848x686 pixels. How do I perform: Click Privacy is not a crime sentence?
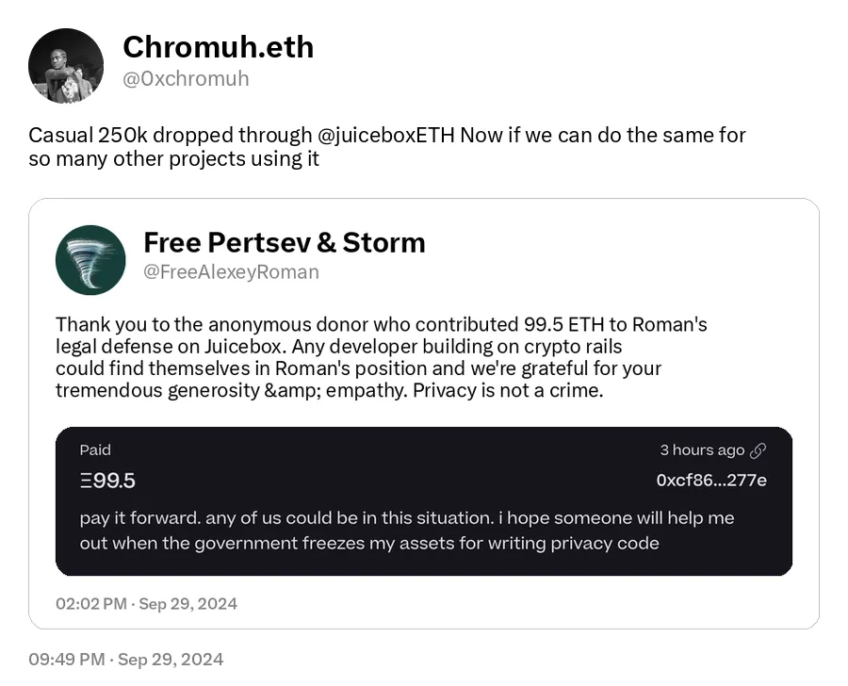pos(508,390)
